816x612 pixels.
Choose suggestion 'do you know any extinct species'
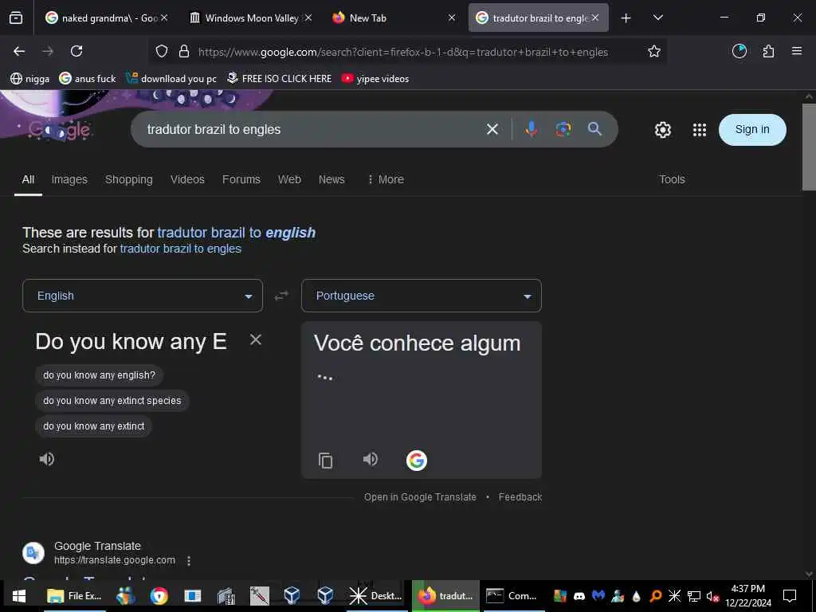coord(112,401)
